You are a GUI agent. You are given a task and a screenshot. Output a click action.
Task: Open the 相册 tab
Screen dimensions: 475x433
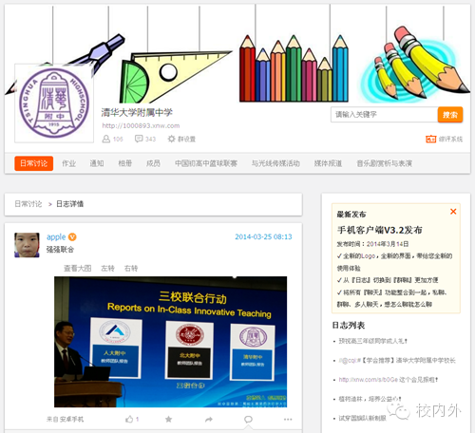[x=125, y=163]
